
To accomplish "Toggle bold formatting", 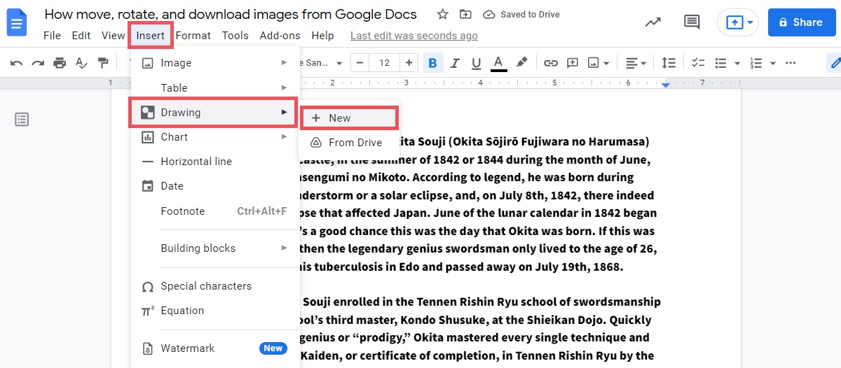I will [x=432, y=63].
